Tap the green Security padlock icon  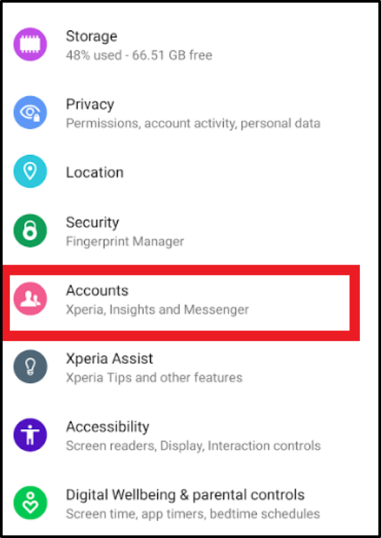coord(30,230)
